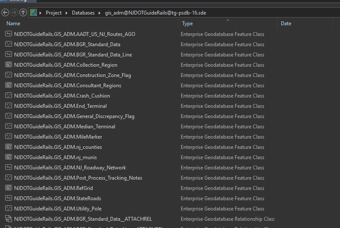Select NJDOTGuideRails.GIS_ADM.nj_munis
Screen dimensions: 340x228
55,157
